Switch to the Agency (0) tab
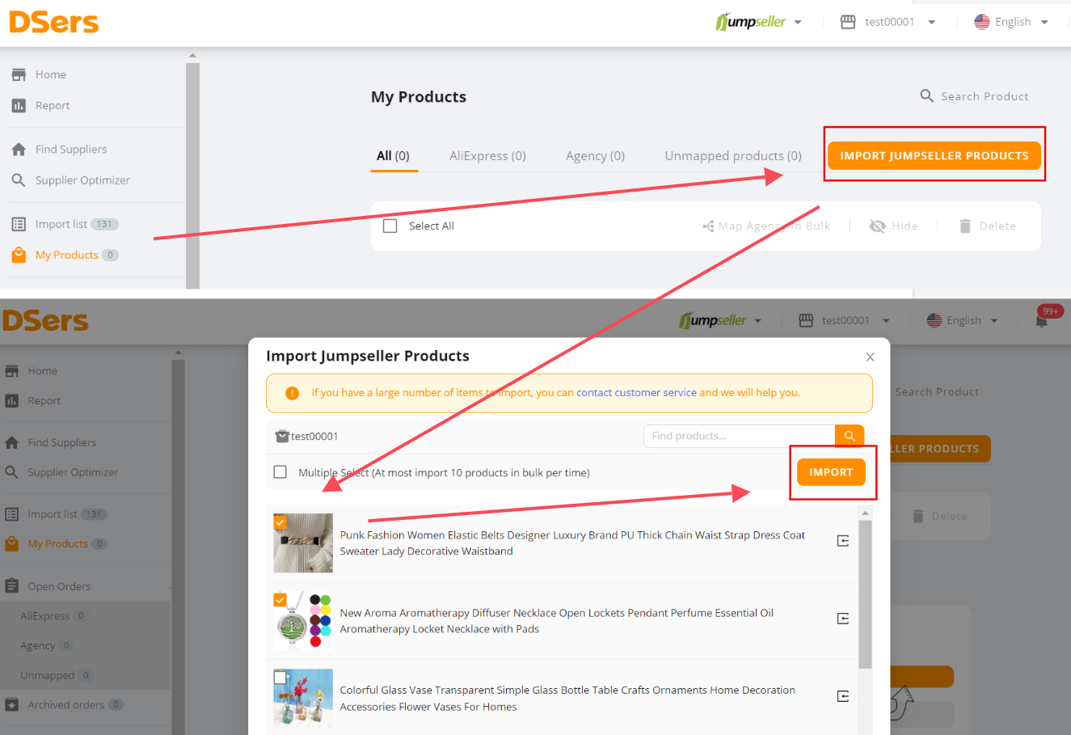 (595, 155)
